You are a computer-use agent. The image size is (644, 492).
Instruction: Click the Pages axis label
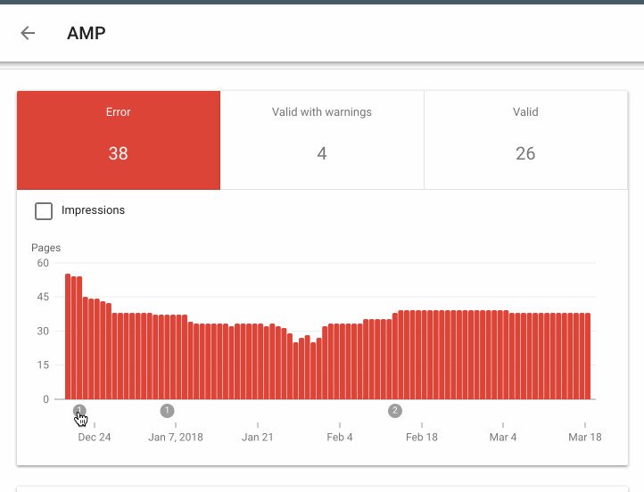(x=46, y=248)
